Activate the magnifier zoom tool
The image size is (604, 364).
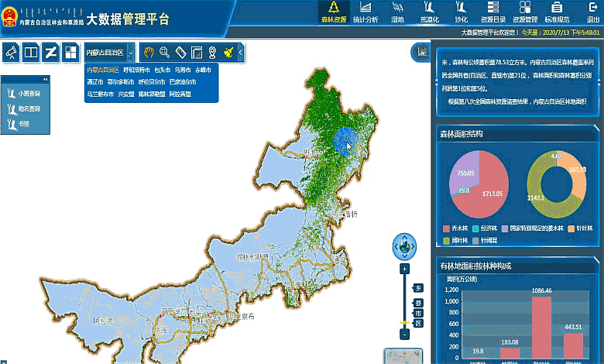click(164, 53)
